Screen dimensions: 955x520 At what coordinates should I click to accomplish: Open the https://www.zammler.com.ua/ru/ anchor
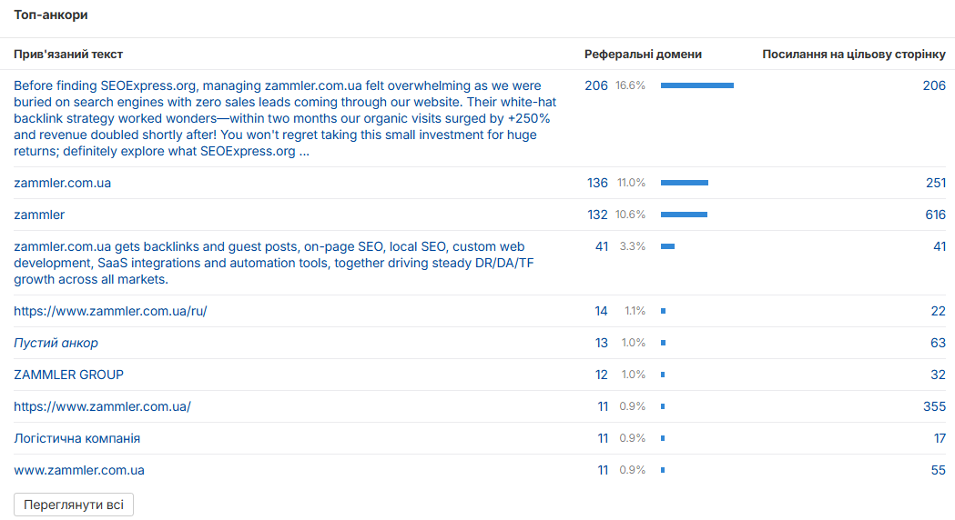[110, 312]
